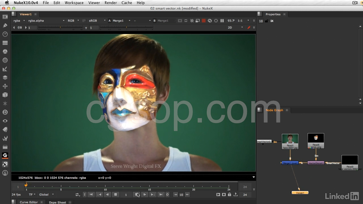Open the Furnace plugins icon

point(5,173)
